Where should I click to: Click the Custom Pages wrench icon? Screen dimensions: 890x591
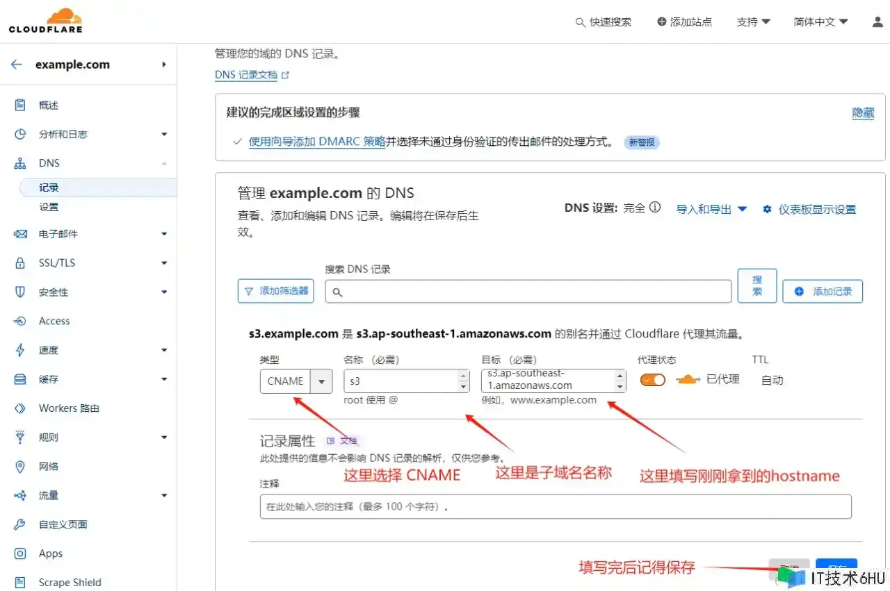20,524
